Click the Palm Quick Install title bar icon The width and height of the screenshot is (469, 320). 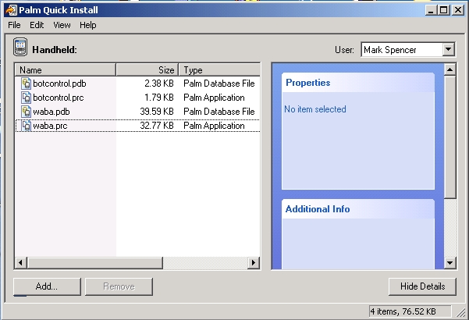[11, 10]
